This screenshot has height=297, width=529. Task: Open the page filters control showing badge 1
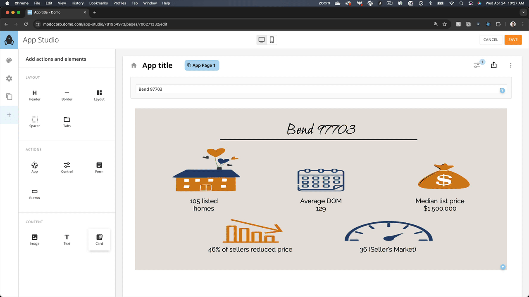tap(477, 65)
